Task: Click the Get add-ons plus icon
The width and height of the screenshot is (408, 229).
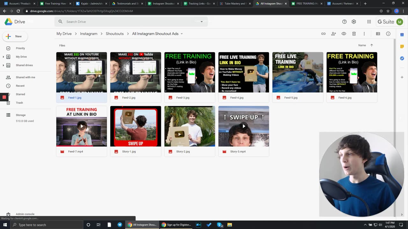Action: (402, 77)
